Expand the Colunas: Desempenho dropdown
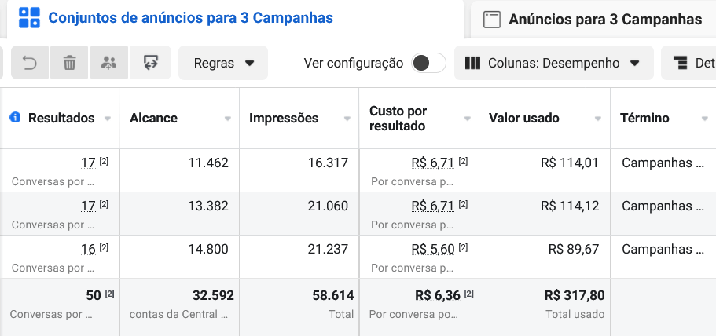716x336 pixels. (x=554, y=63)
